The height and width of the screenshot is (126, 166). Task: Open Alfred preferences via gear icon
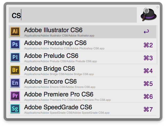click(x=158, y=7)
